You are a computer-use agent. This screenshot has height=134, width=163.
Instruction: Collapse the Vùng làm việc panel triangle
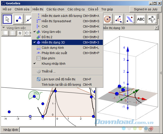(x=4, y=28)
